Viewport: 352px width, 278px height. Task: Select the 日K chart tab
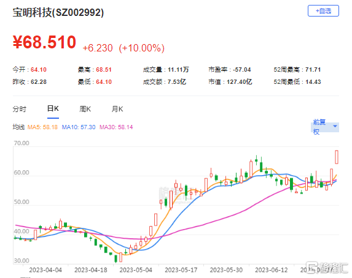[x=53, y=108]
